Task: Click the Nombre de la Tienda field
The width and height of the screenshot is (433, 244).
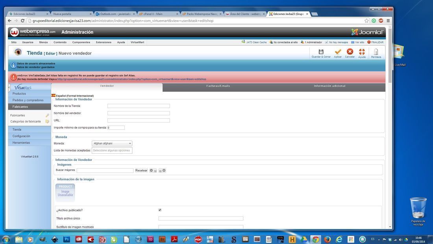Action: [x=139, y=106]
